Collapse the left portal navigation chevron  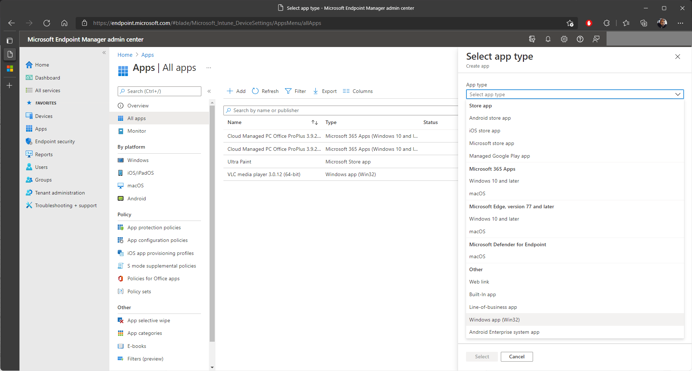pos(104,53)
